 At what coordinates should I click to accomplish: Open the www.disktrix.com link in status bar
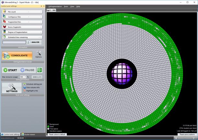(7, 138)
